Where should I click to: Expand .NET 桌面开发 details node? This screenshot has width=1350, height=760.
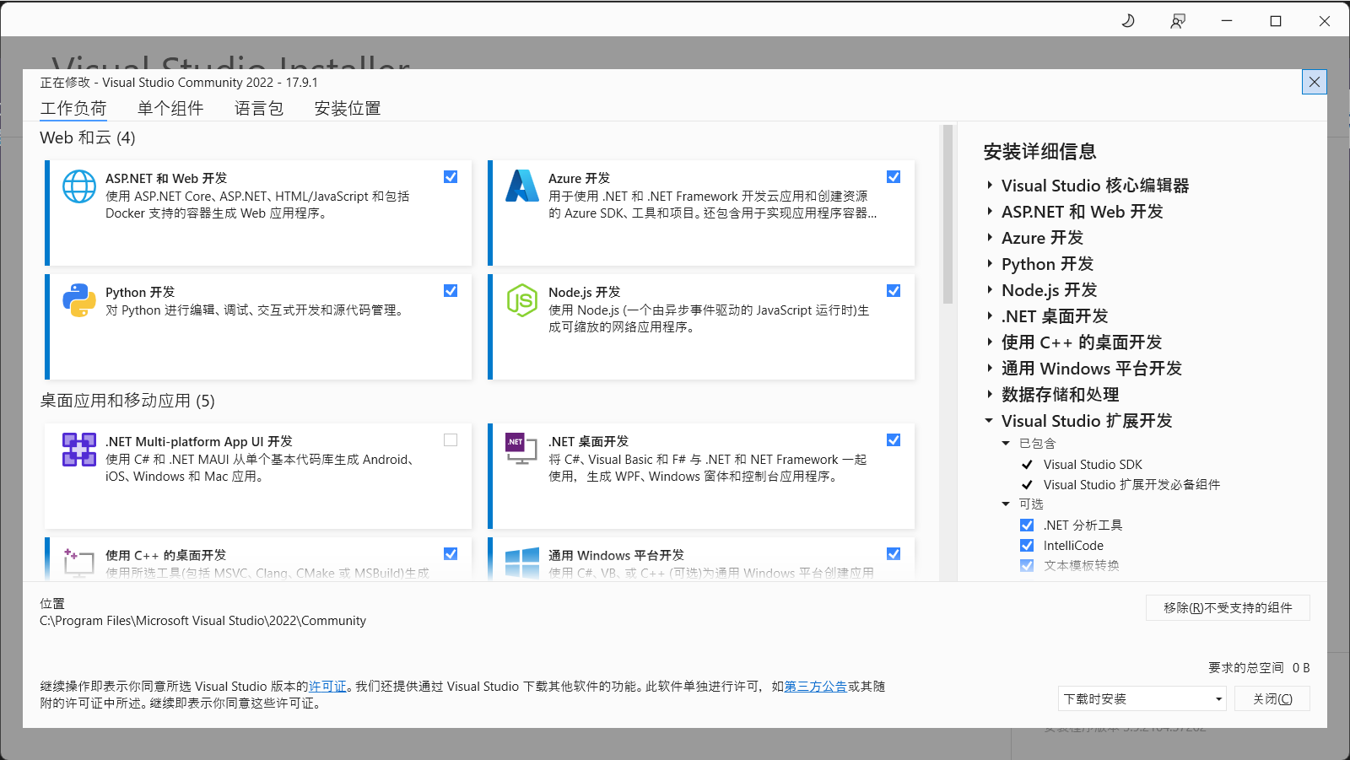(x=990, y=316)
